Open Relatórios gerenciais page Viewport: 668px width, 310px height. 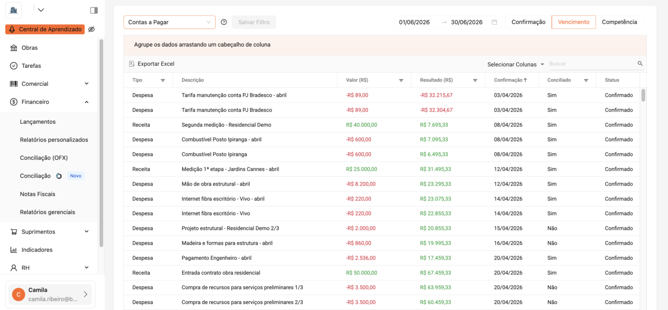click(47, 212)
